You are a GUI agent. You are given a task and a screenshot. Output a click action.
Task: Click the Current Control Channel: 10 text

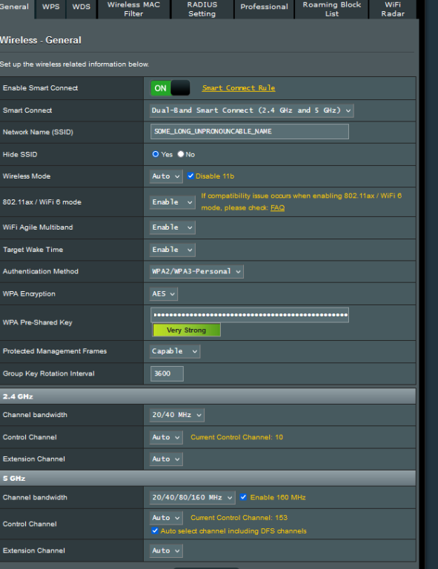click(x=236, y=437)
